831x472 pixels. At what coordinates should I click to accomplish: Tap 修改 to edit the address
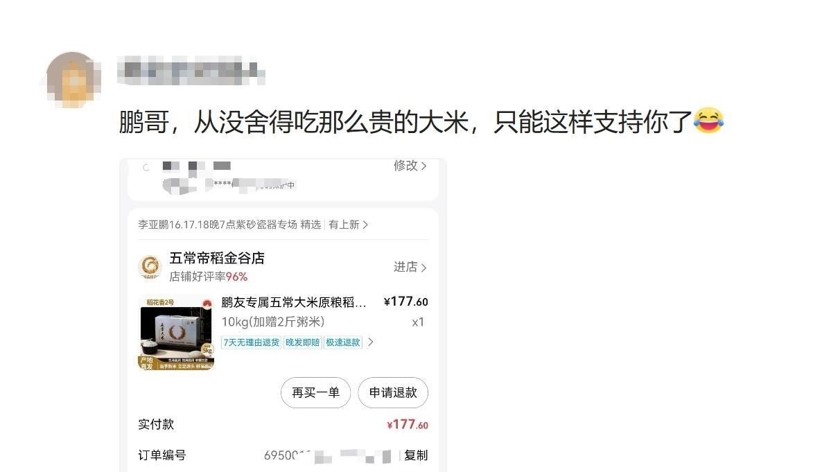pyautogui.click(x=405, y=165)
